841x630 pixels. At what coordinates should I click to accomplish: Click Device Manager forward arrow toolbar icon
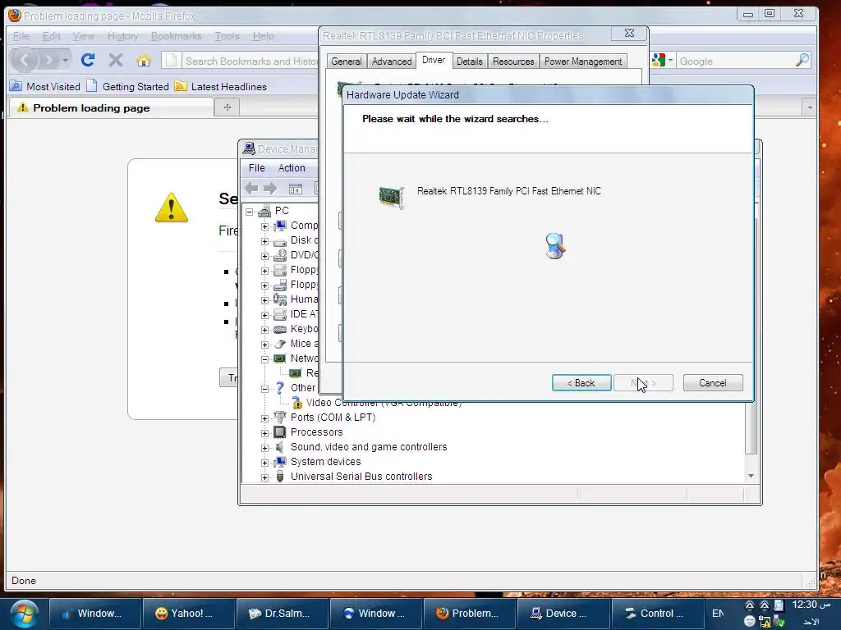[x=270, y=189]
